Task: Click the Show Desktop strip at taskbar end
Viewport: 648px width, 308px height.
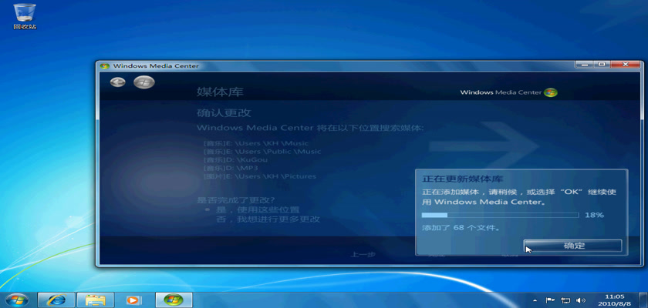Action: click(x=644, y=300)
